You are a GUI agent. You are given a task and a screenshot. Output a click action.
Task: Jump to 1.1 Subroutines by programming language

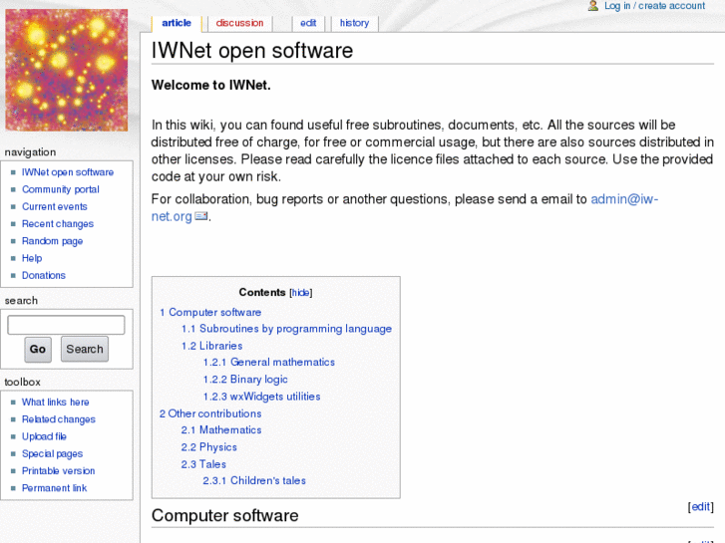(286, 329)
